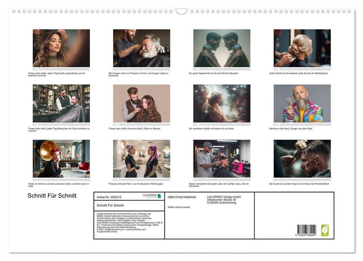Open the vintage barbershop photo
This screenshot has height=261, width=363.
click(x=61, y=103)
